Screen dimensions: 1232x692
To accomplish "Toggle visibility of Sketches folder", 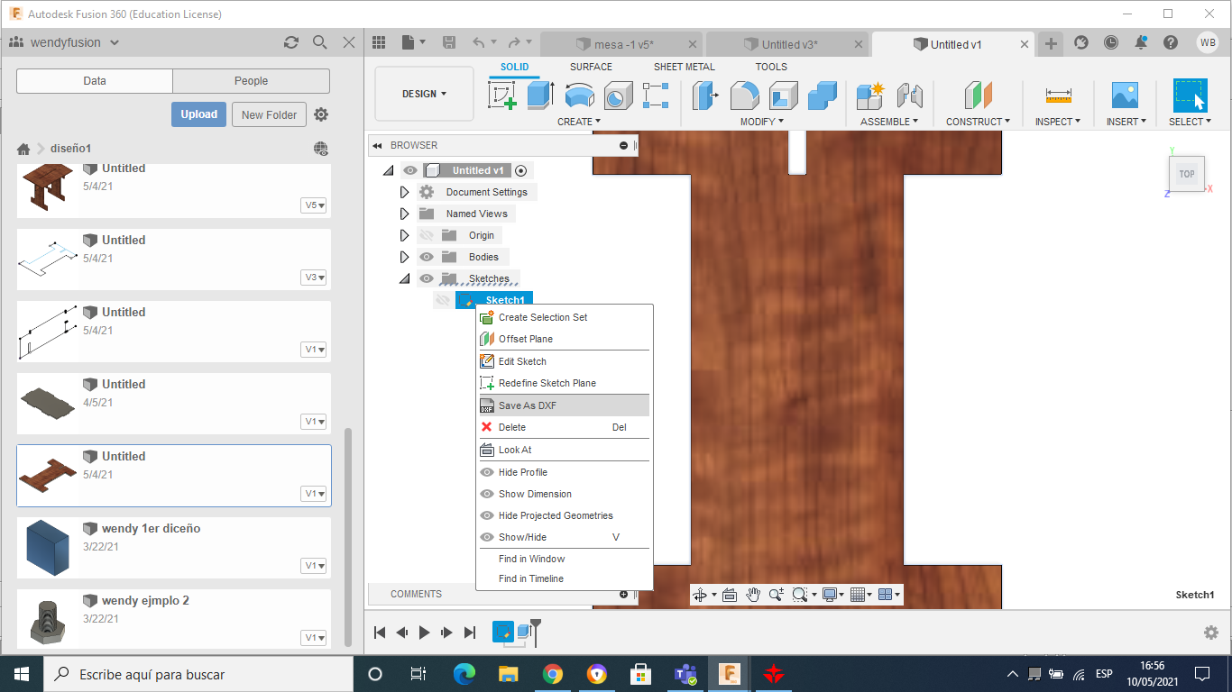I will (x=427, y=278).
